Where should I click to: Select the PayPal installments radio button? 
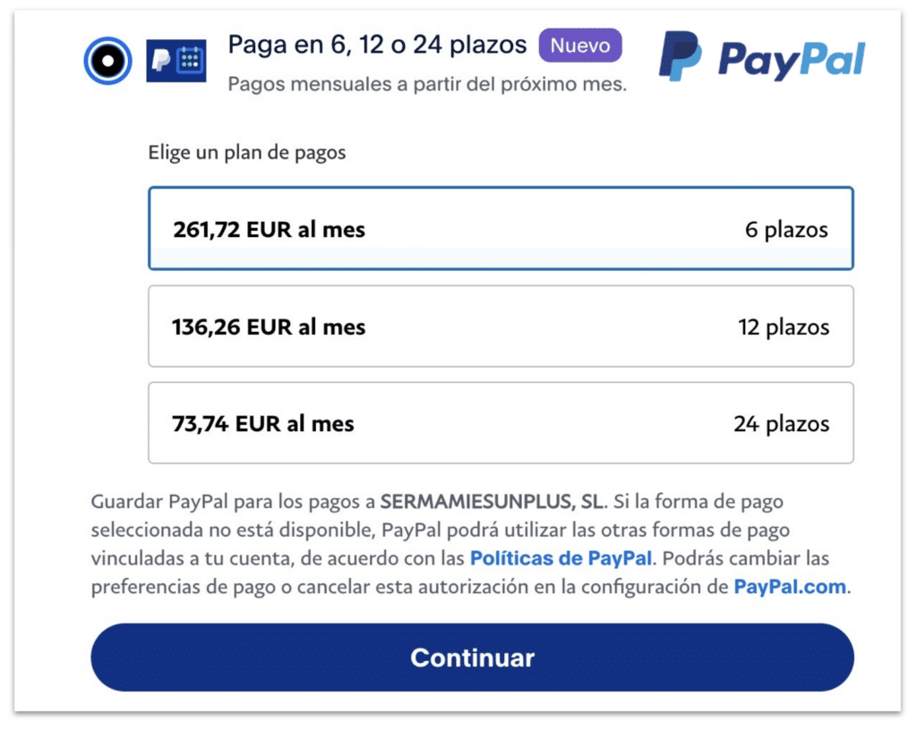pos(108,61)
